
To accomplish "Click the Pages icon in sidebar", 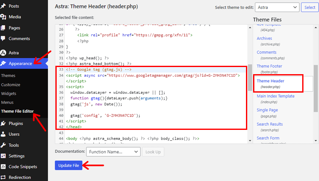I will [3, 28].
